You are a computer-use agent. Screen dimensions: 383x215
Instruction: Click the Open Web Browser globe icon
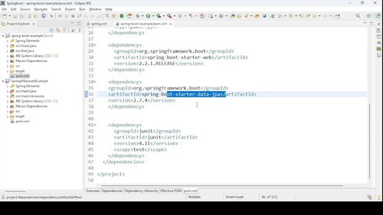tap(265, 16)
